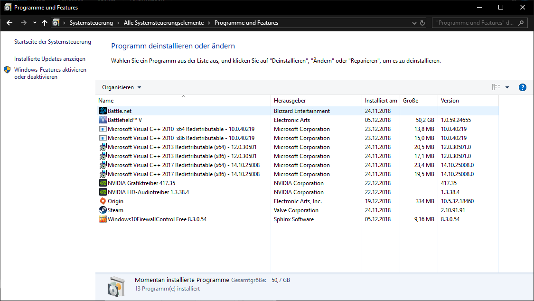Click icon of Visual C++ 2017 (x64) Redistributable

click(x=103, y=165)
